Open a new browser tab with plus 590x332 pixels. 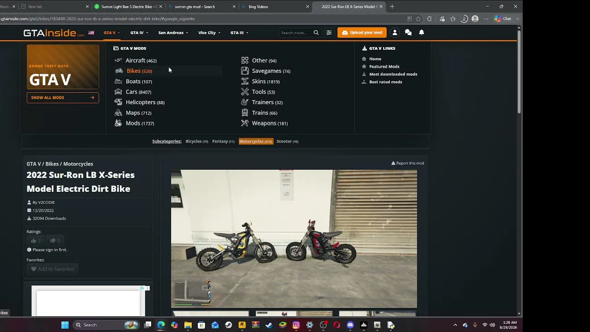pos(392,6)
